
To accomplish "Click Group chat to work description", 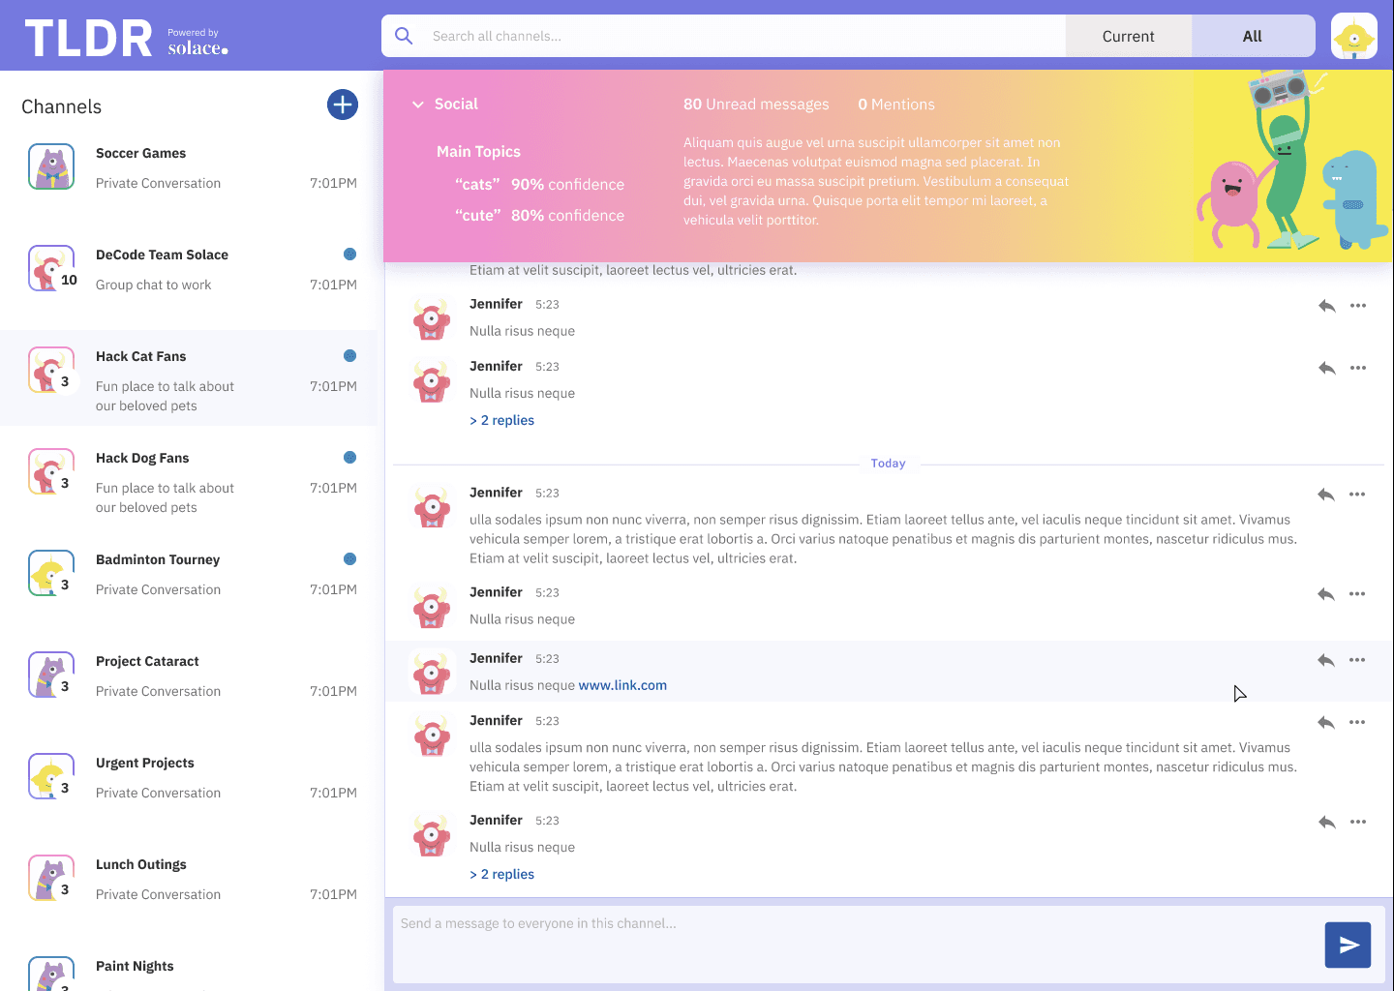I will [153, 285].
